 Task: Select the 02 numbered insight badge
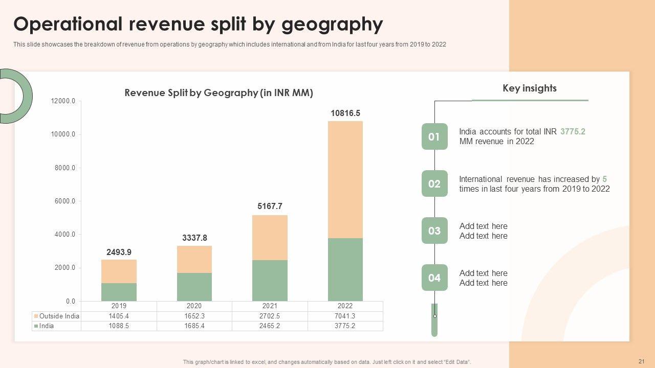[x=434, y=183]
